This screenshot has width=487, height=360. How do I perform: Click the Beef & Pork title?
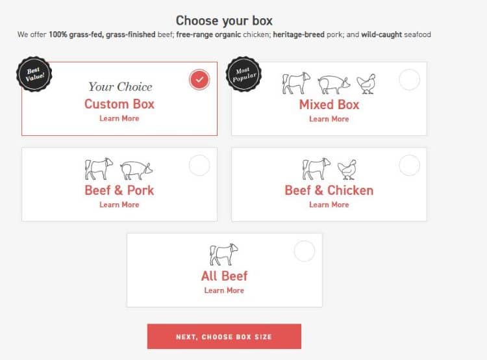tap(119, 190)
